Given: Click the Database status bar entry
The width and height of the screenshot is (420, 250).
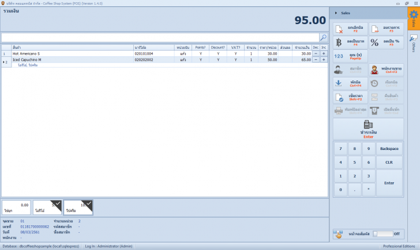Looking at the screenshot, I should [x=41, y=247].
